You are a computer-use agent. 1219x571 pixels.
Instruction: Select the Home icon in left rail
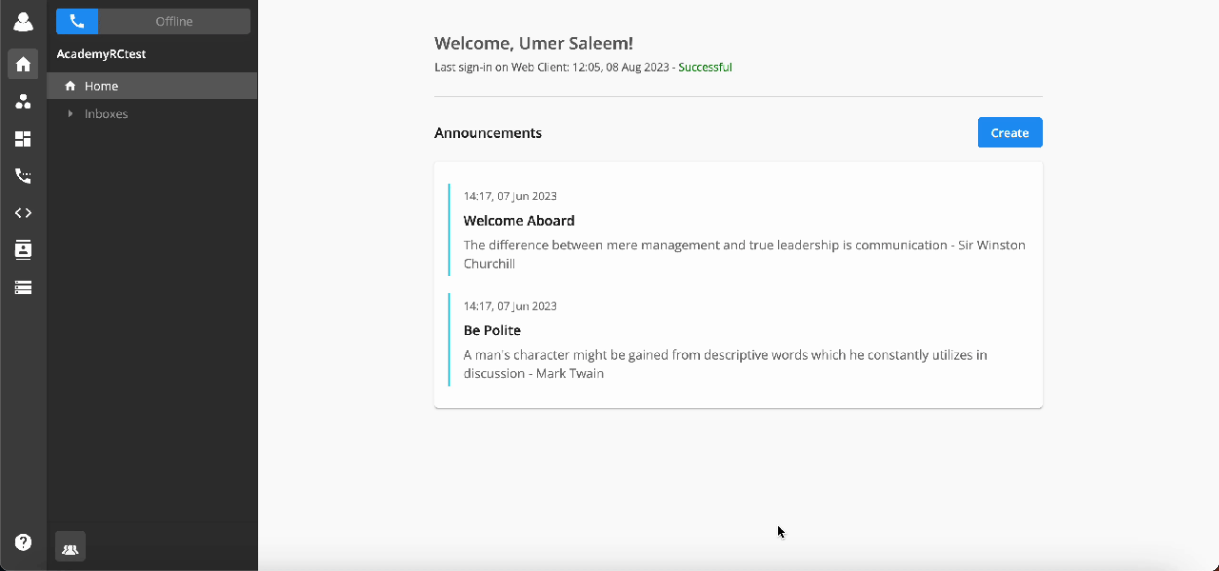[23, 64]
